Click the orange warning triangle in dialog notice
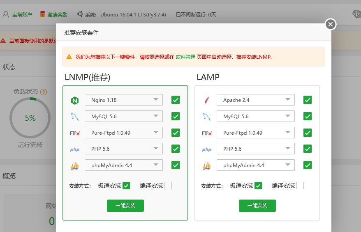The height and width of the screenshot is (232, 361). point(69,57)
